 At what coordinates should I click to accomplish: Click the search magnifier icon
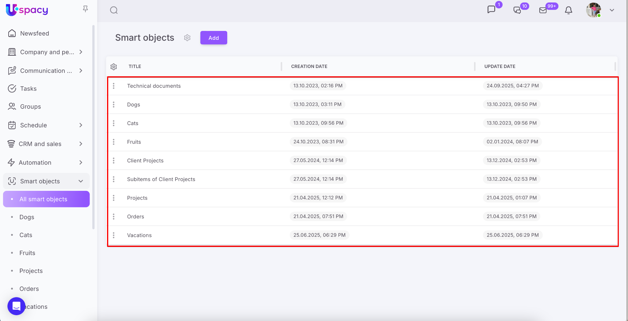click(114, 10)
